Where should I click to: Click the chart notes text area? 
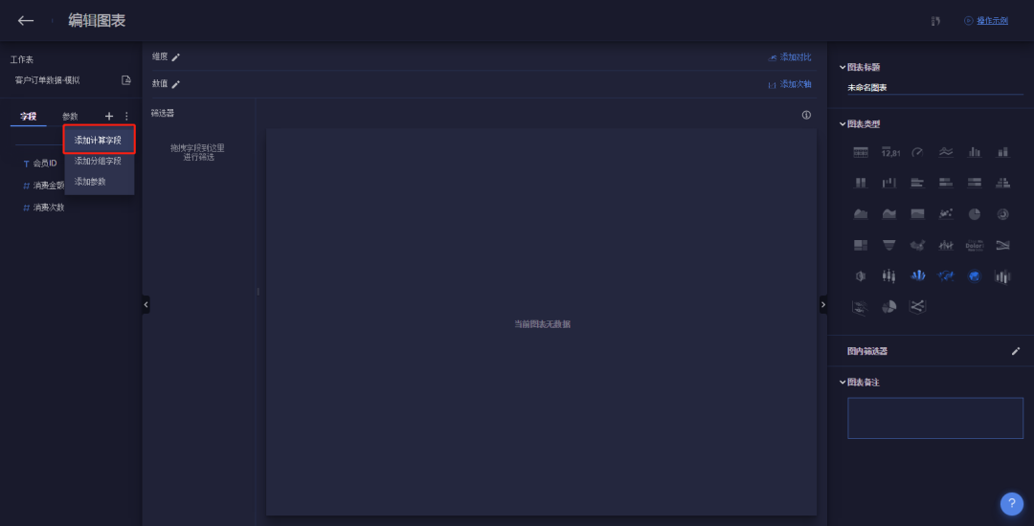click(x=935, y=418)
